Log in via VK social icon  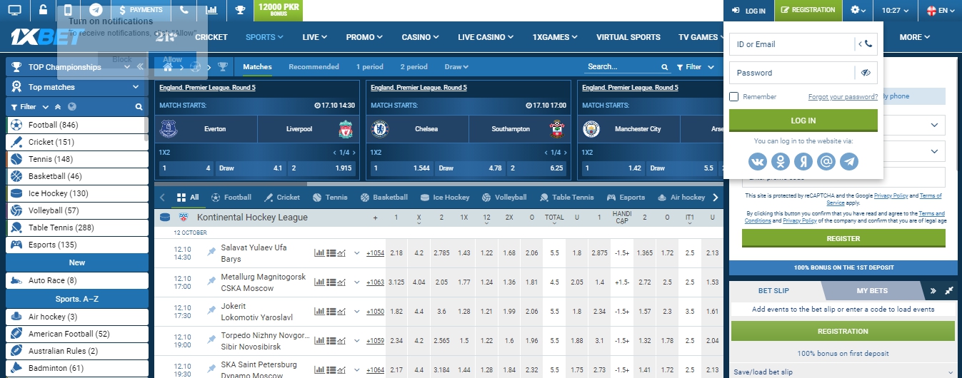(758, 161)
